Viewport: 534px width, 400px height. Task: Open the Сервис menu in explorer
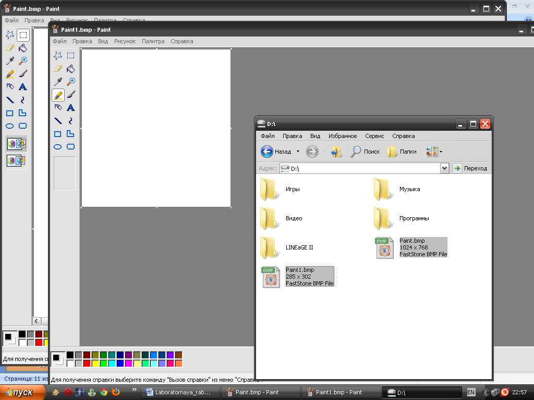(374, 136)
